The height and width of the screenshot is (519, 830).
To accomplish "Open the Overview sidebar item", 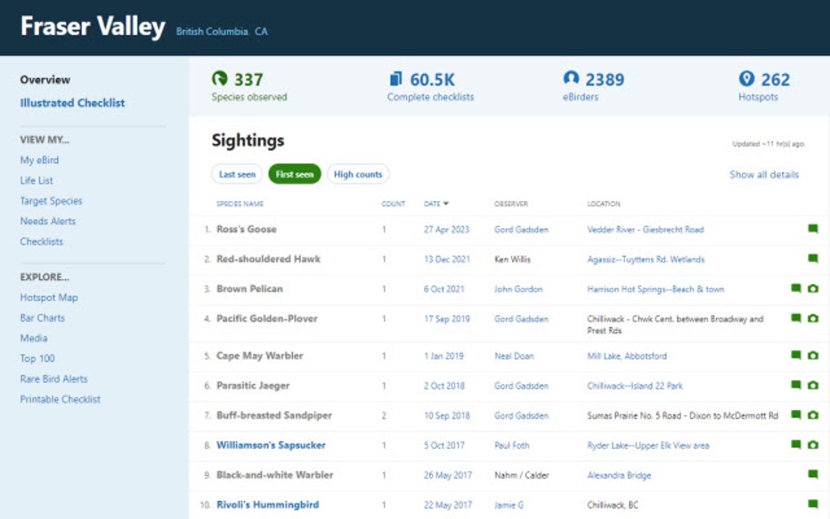I will click(45, 80).
